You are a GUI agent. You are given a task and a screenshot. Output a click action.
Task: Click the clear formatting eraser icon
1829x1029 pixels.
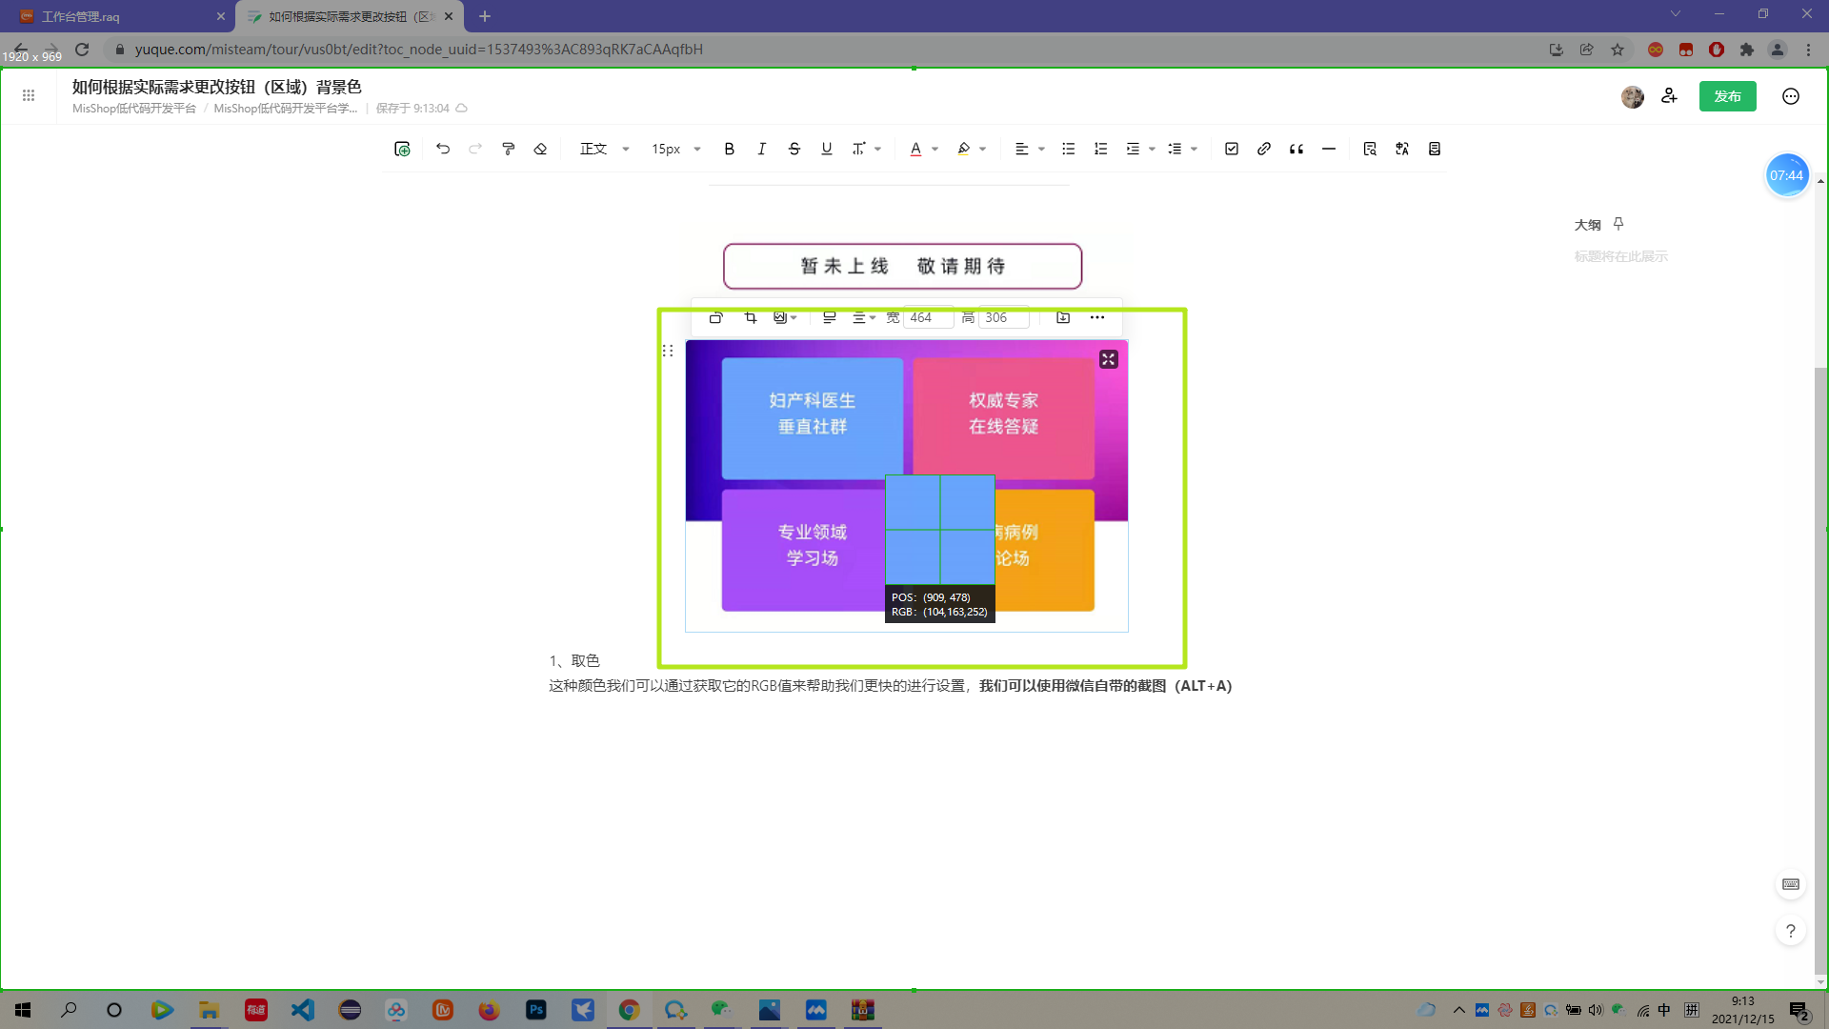pos(540,149)
